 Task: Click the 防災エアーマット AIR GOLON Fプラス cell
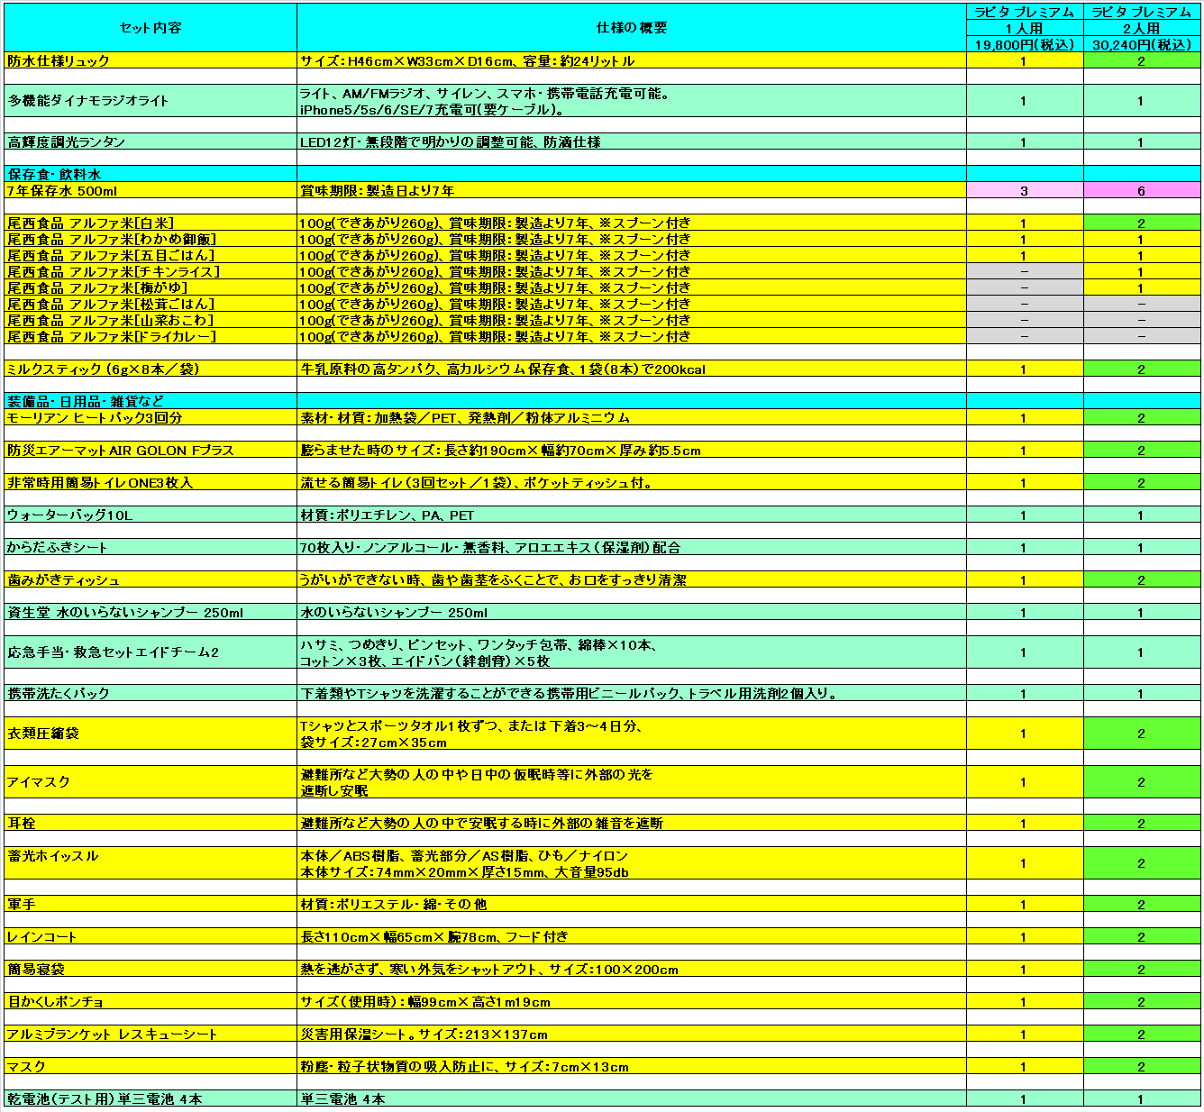point(150,451)
